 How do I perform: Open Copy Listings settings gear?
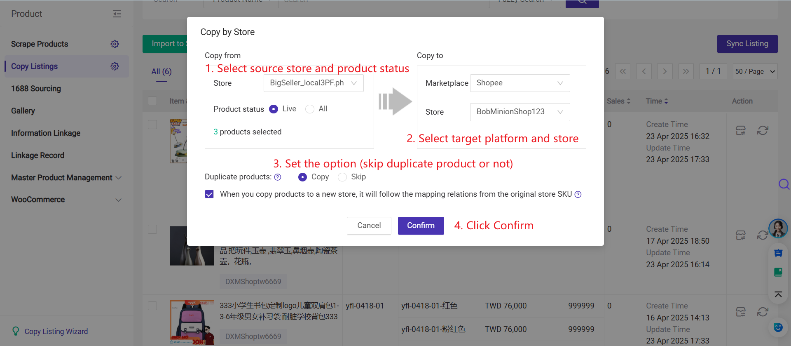tap(115, 66)
